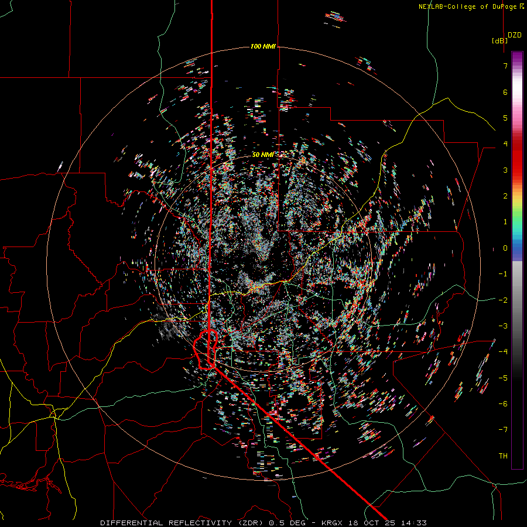
Task: Click the 6 value on color scale
Action: pyautogui.click(x=505, y=92)
